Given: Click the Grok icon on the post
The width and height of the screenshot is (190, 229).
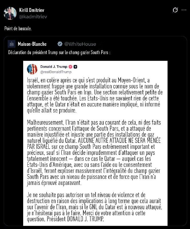Looking at the screenshot, I should click(175, 10).
